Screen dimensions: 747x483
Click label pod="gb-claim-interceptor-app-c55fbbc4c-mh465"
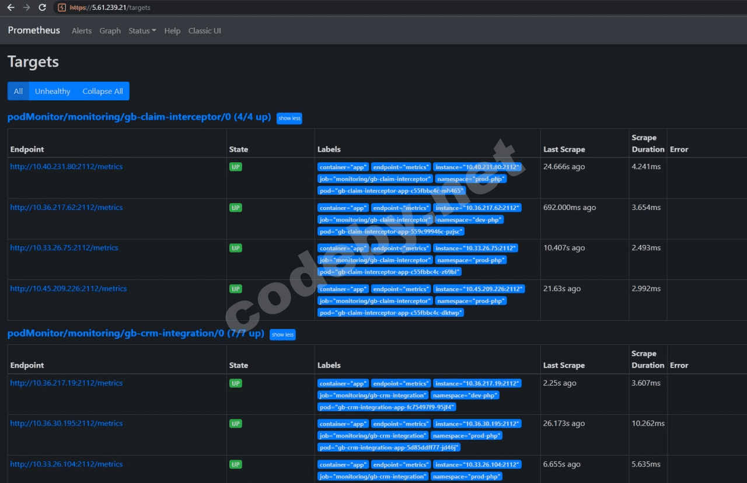[392, 191]
